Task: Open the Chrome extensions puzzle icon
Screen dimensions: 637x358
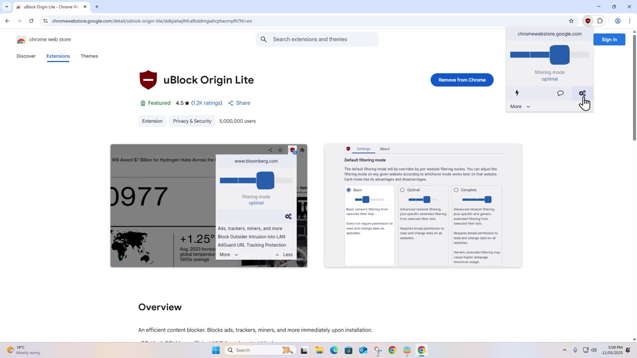Action: [x=600, y=21]
